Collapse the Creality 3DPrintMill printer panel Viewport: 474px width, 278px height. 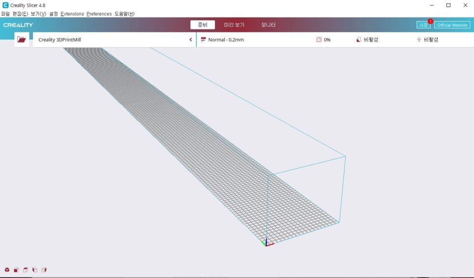(x=191, y=40)
